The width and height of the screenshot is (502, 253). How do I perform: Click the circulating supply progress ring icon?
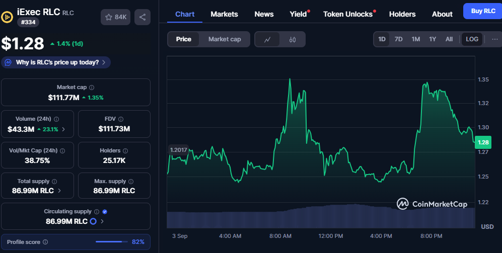(93, 221)
